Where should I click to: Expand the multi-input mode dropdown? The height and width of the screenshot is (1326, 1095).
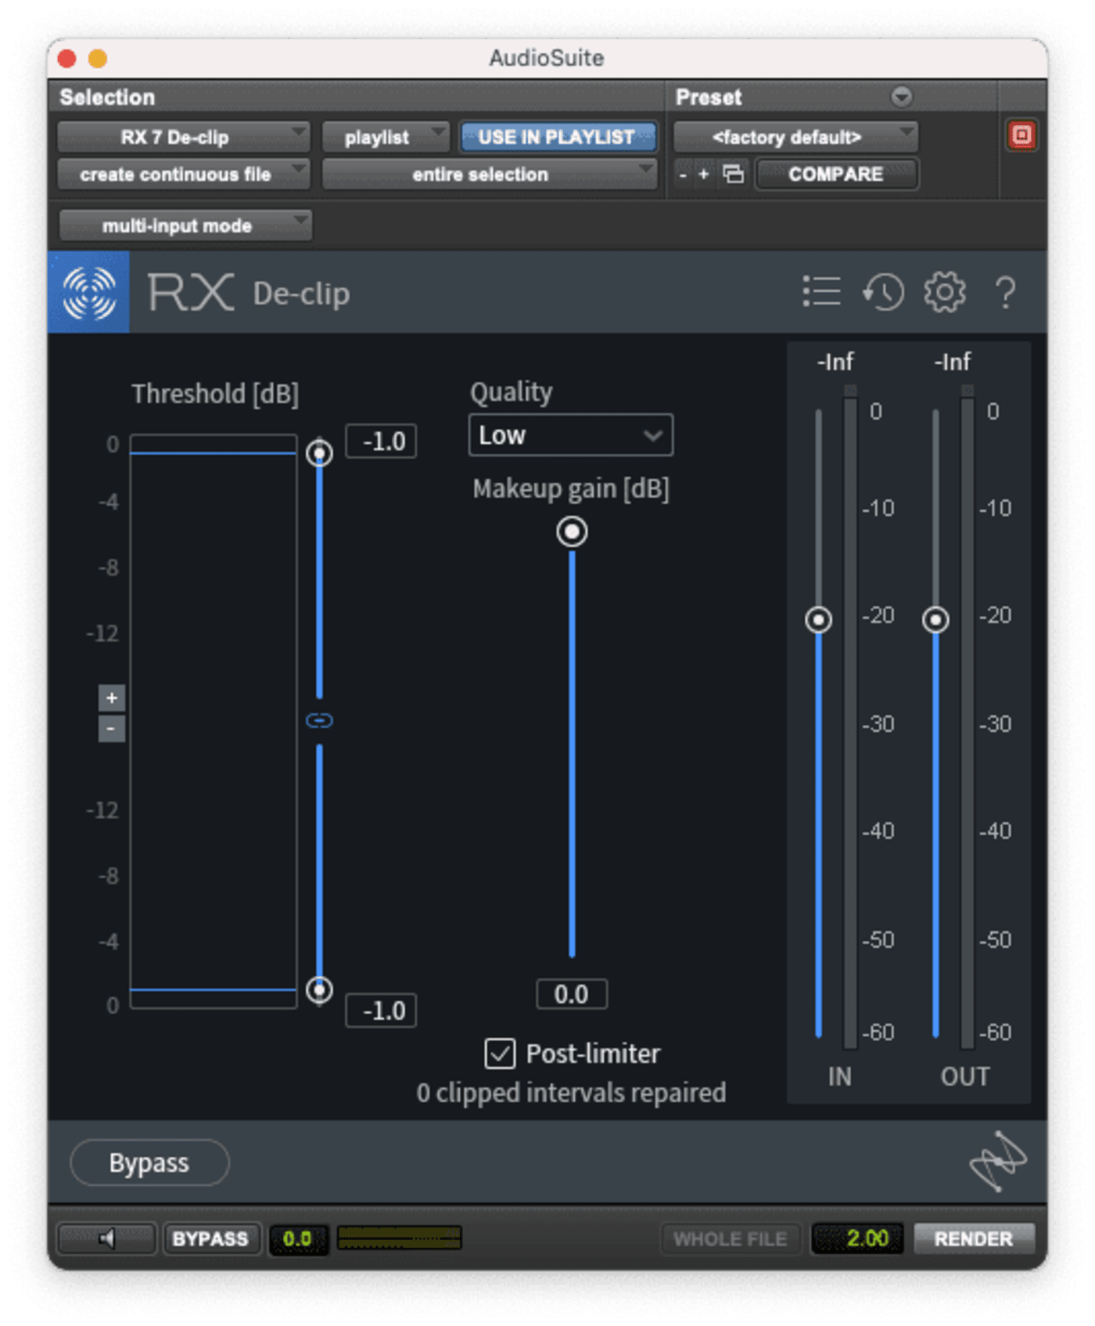pyautogui.click(x=185, y=225)
